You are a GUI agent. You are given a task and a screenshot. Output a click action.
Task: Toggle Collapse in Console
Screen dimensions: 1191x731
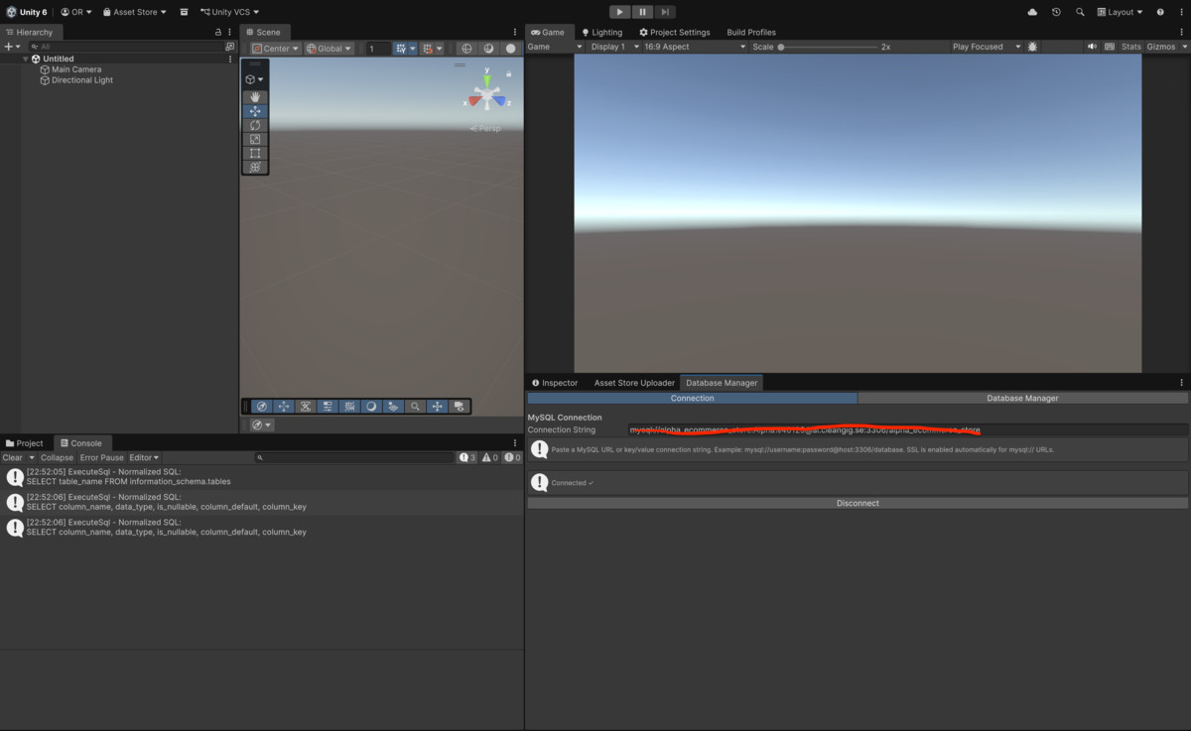pyautogui.click(x=57, y=457)
